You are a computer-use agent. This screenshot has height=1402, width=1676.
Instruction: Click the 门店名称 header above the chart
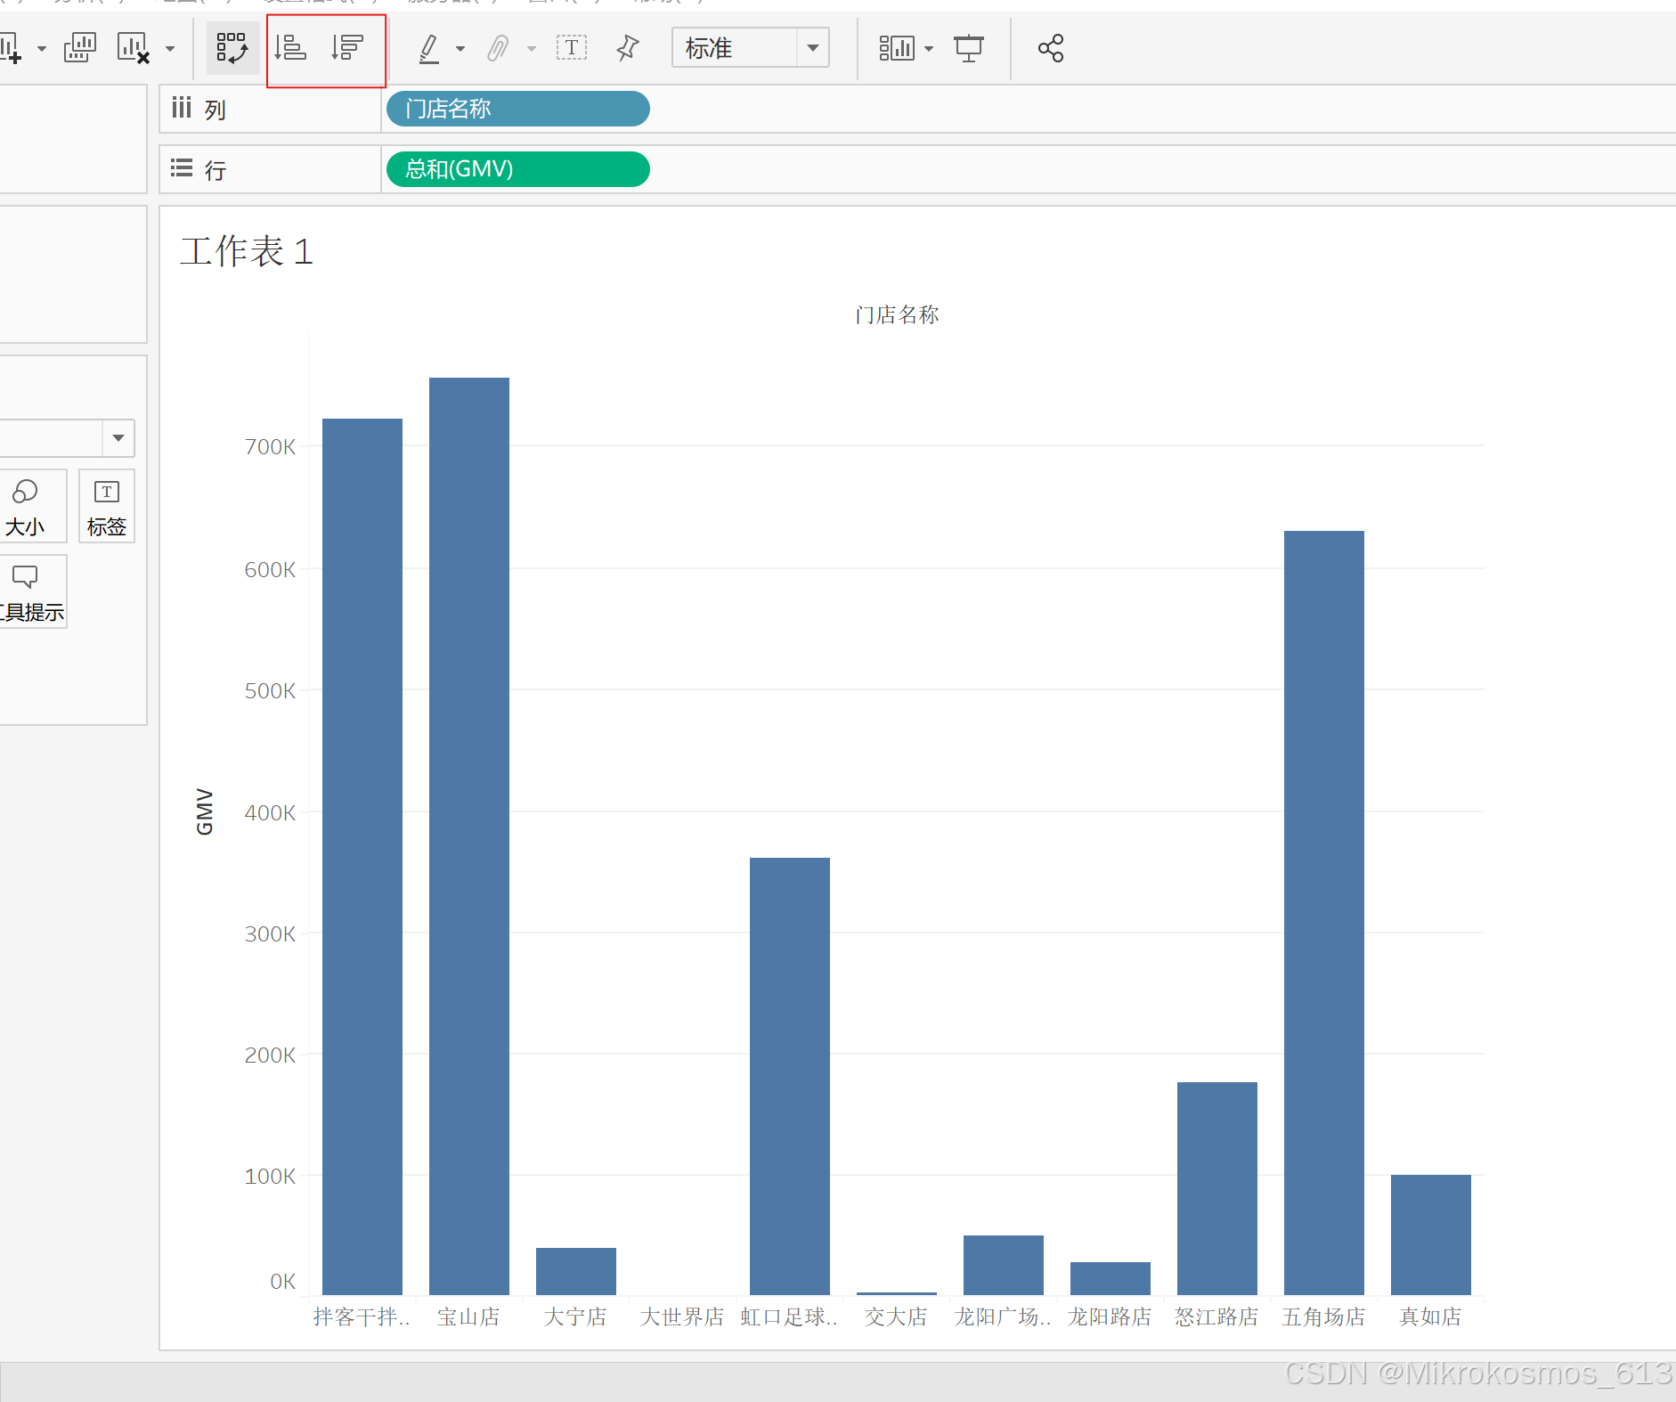[897, 314]
